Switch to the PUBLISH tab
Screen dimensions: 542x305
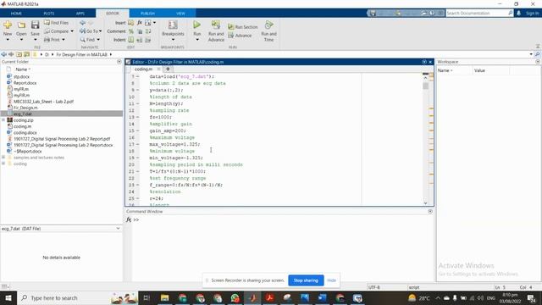(147, 14)
